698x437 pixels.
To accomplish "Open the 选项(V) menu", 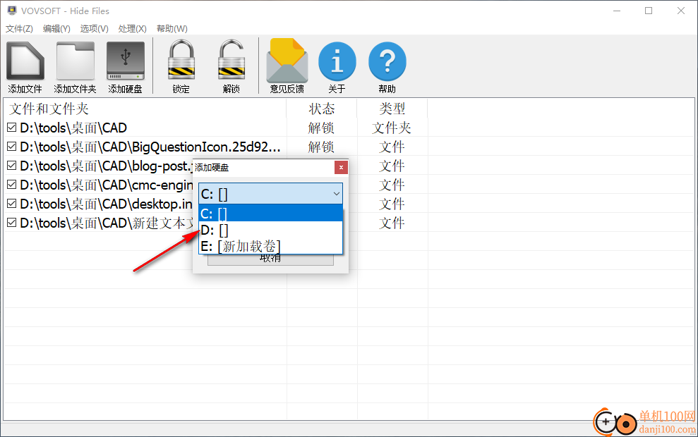I will (x=94, y=29).
